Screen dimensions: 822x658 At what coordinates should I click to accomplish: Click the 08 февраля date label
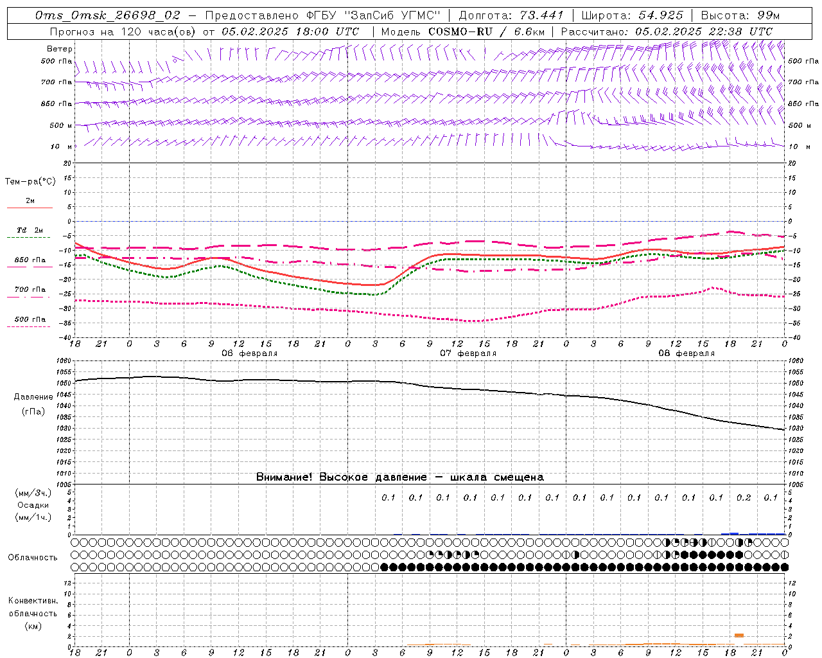pos(686,353)
